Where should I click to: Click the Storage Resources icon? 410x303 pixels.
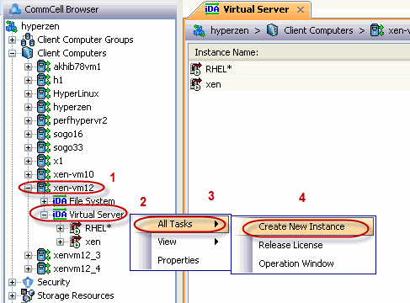pyautogui.click(x=28, y=295)
